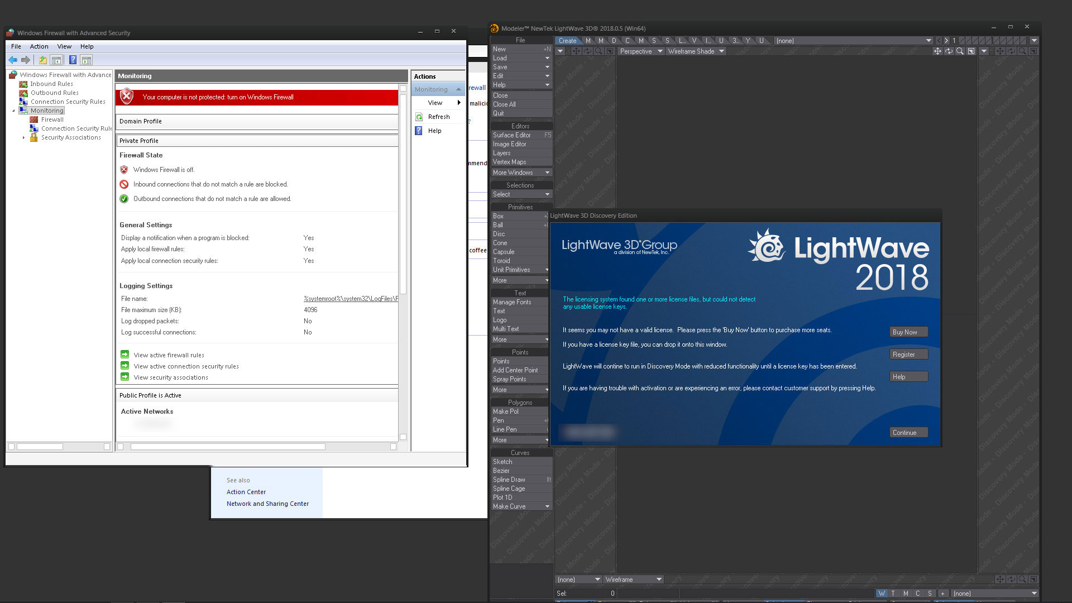
Task: Toggle the W weight map mode button
Action: point(882,594)
